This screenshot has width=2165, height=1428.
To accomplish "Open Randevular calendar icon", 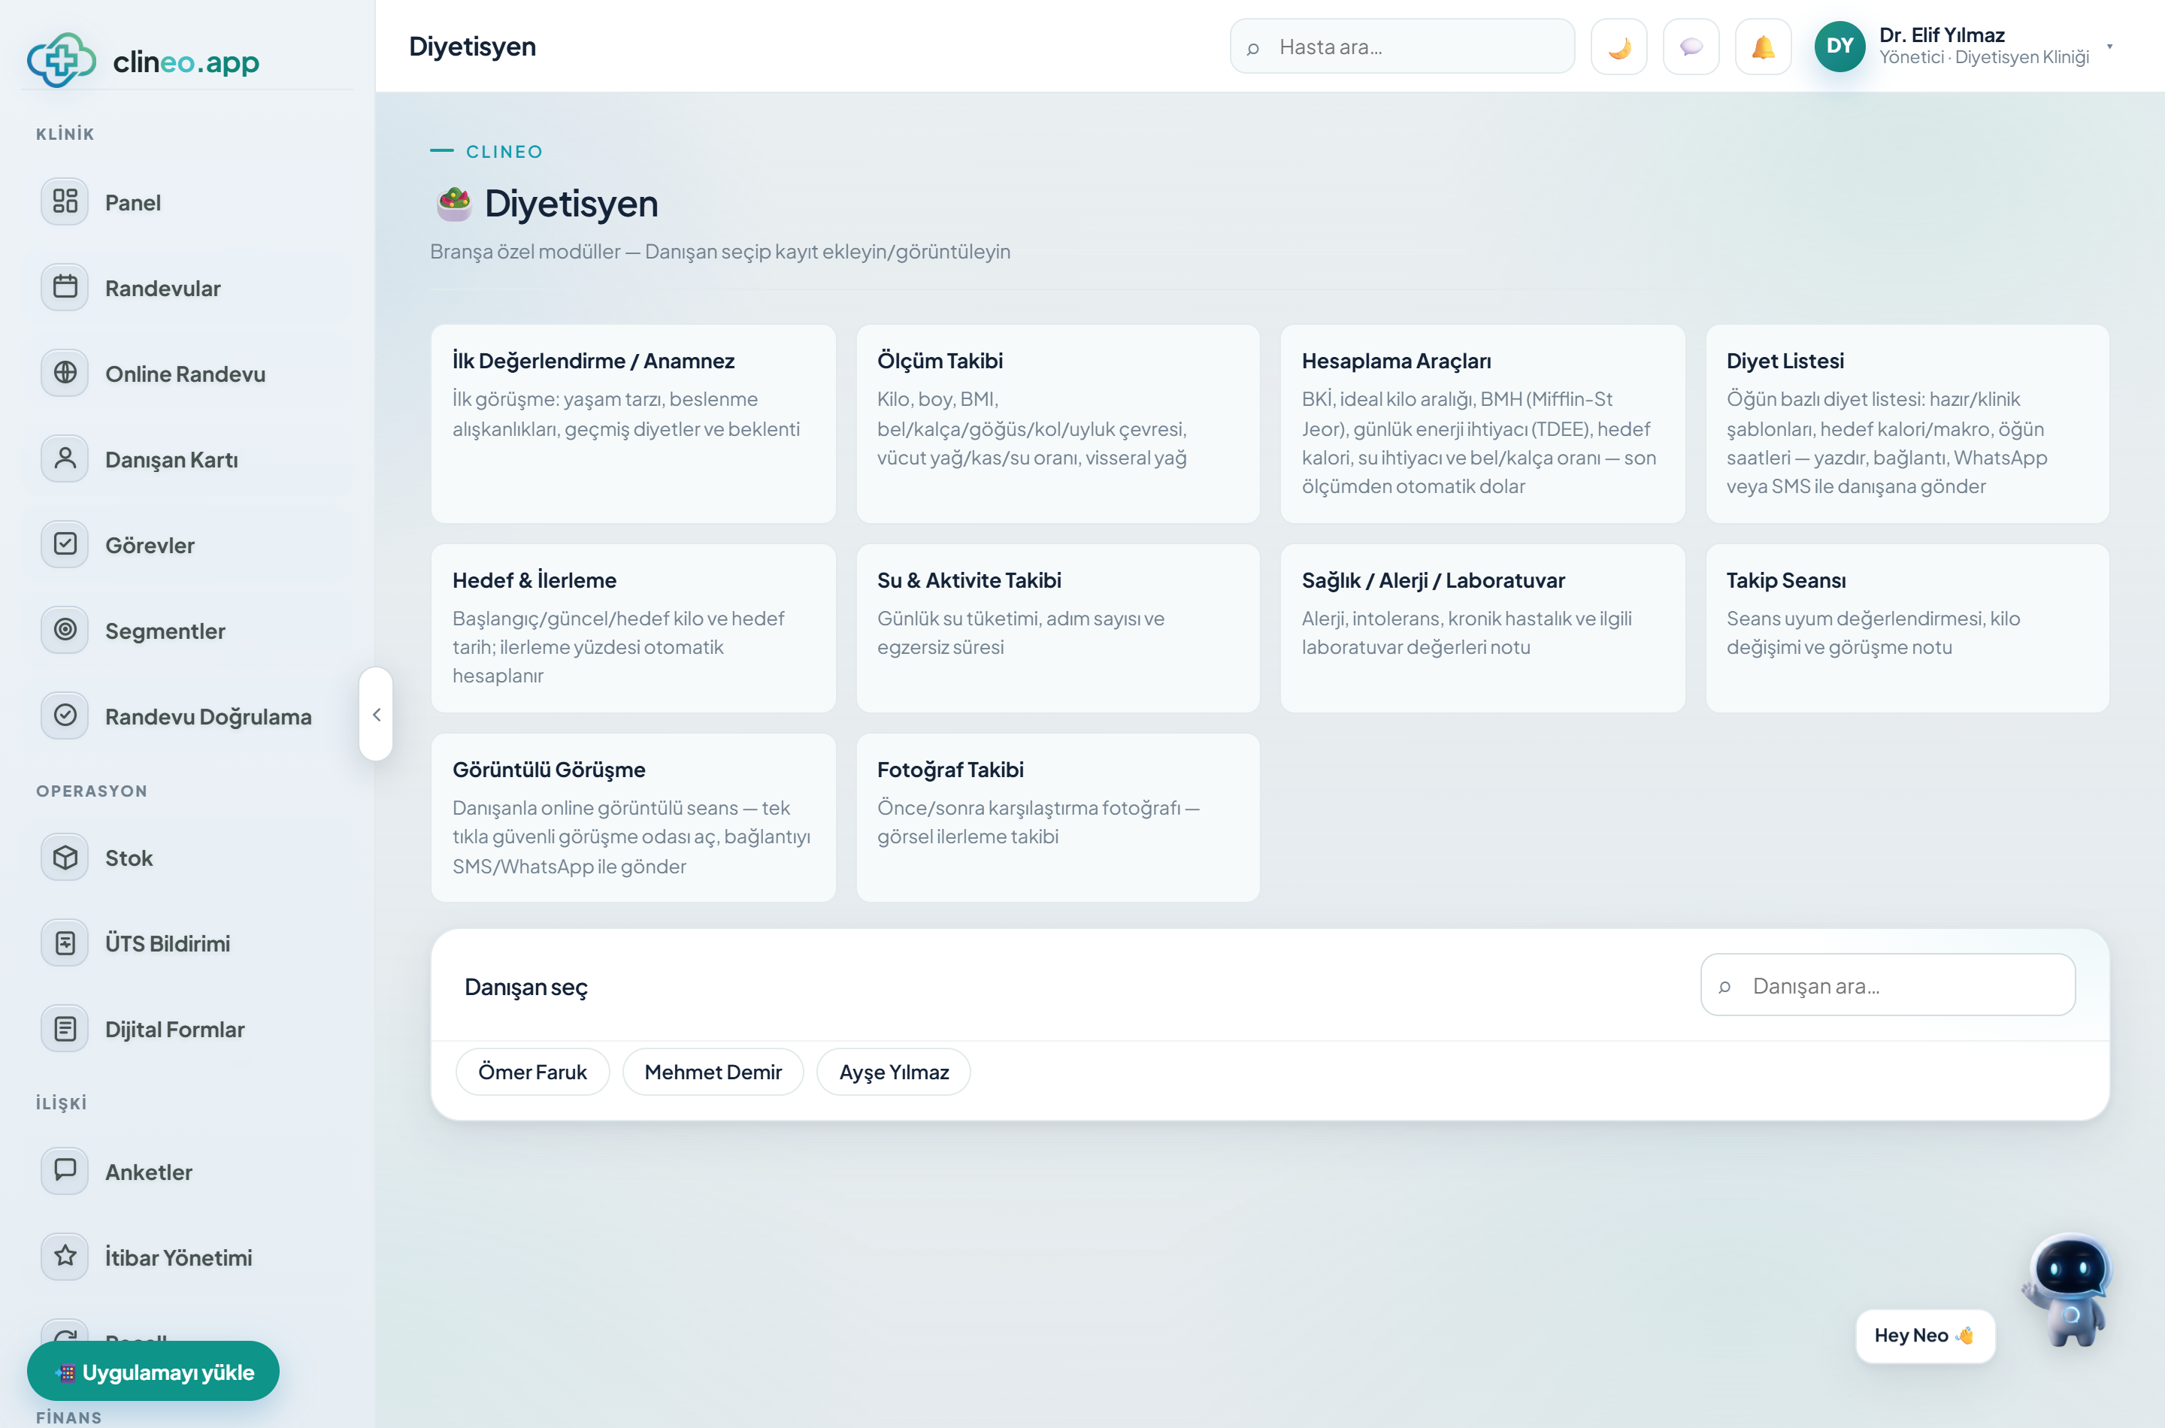I will click(x=65, y=287).
